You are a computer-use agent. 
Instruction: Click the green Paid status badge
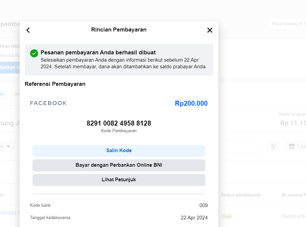[227, 216]
